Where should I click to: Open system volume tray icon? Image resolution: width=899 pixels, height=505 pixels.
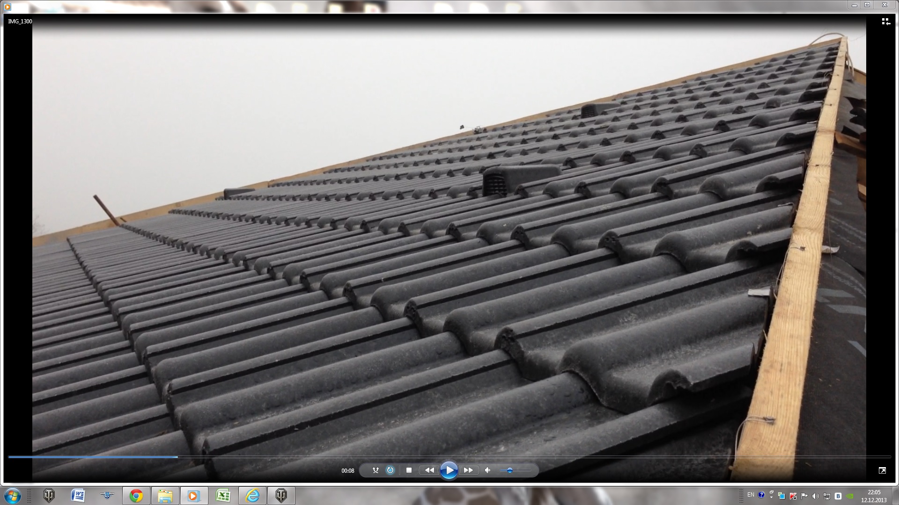[x=816, y=496]
